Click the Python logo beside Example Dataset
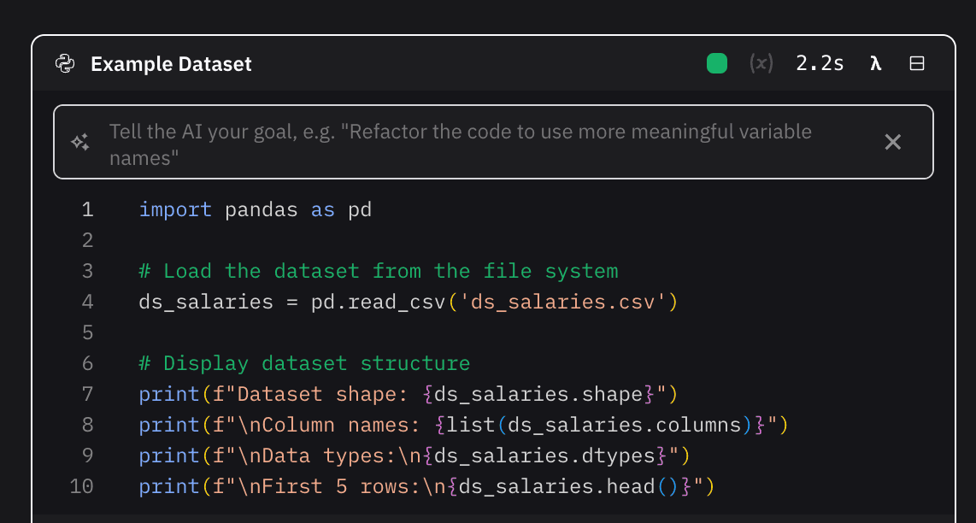The width and height of the screenshot is (976, 523). coord(65,64)
